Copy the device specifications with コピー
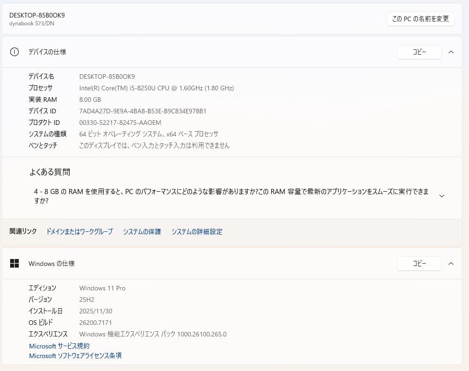469x371 pixels. tap(419, 52)
